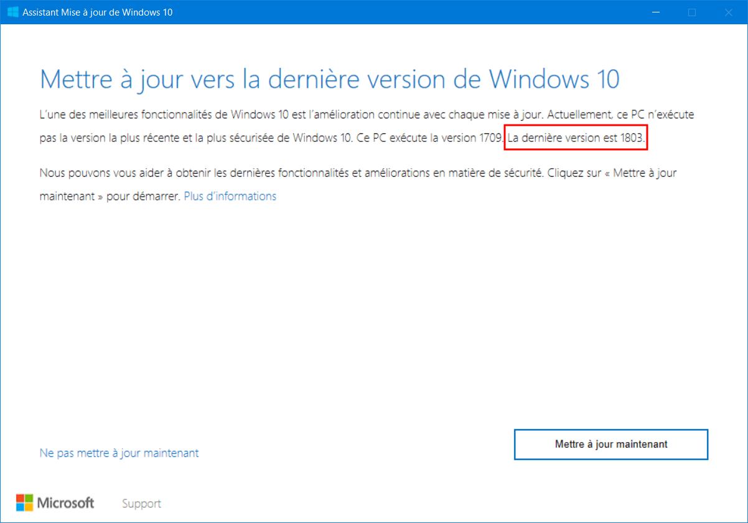Click the Microsoft wordmark text in footer

[66, 502]
